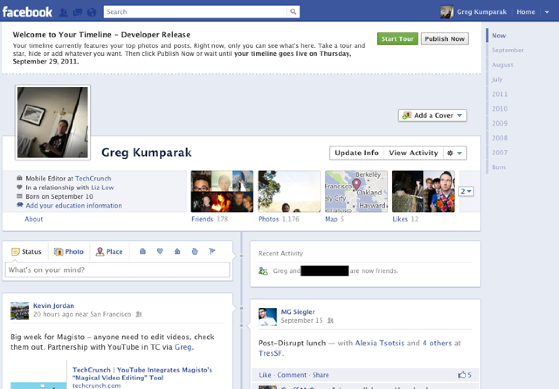Image resolution: width=559 pixels, height=389 pixels.
Task: Click the search magnifying glass icon
Action: pyautogui.click(x=293, y=12)
